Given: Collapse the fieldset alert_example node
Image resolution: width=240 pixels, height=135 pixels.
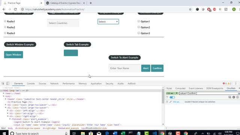Looking at the screenshot, I should [10, 119].
